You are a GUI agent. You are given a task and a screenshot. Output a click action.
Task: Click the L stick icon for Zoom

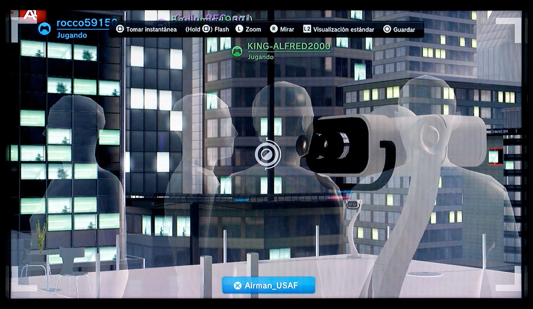(x=239, y=29)
